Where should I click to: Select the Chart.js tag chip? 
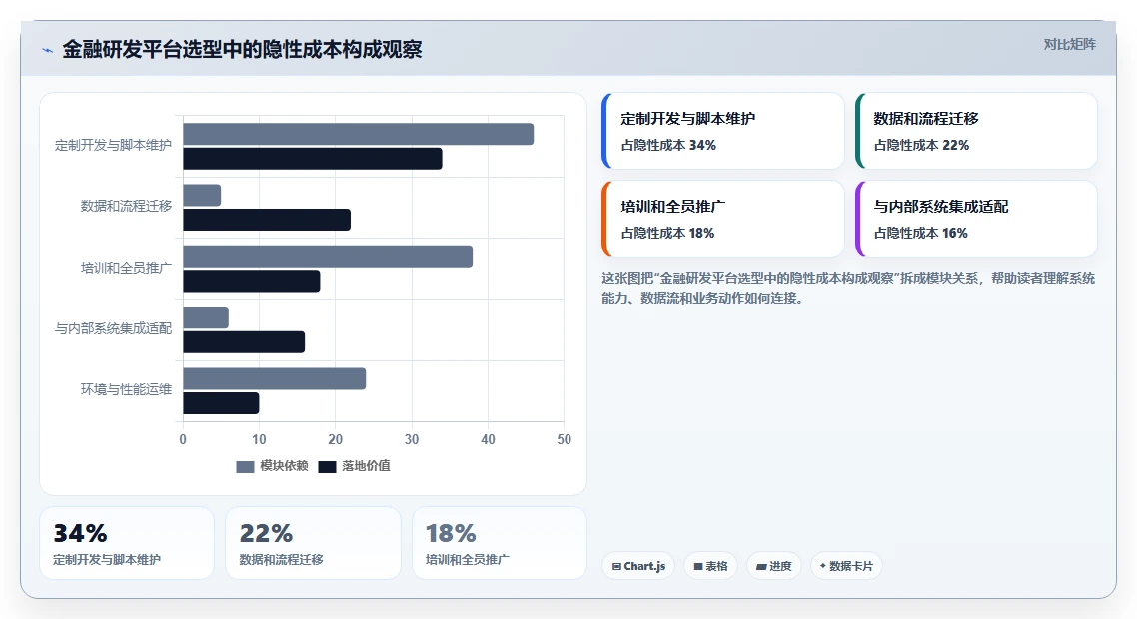pyautogui.click(x=638, y=566)
